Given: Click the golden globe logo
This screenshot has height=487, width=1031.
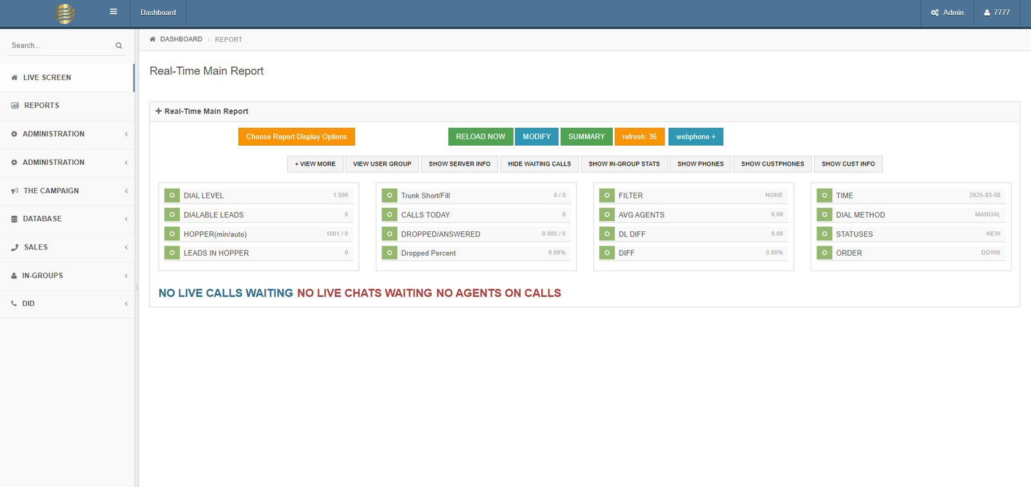Looking at the screenshot, I should pyautogui.click(x=65, y=14).
